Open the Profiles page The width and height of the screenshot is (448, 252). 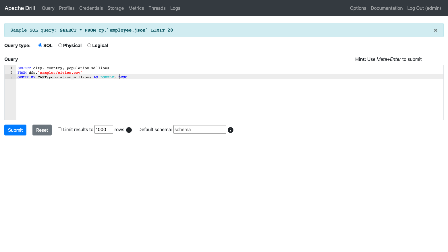pyautogui.click(x=67, y=8)
